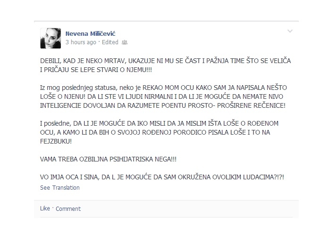Click the line starting 'Iz mog poslednjeg statusa'
336x233 pixels.
click(x=163, y=88)
